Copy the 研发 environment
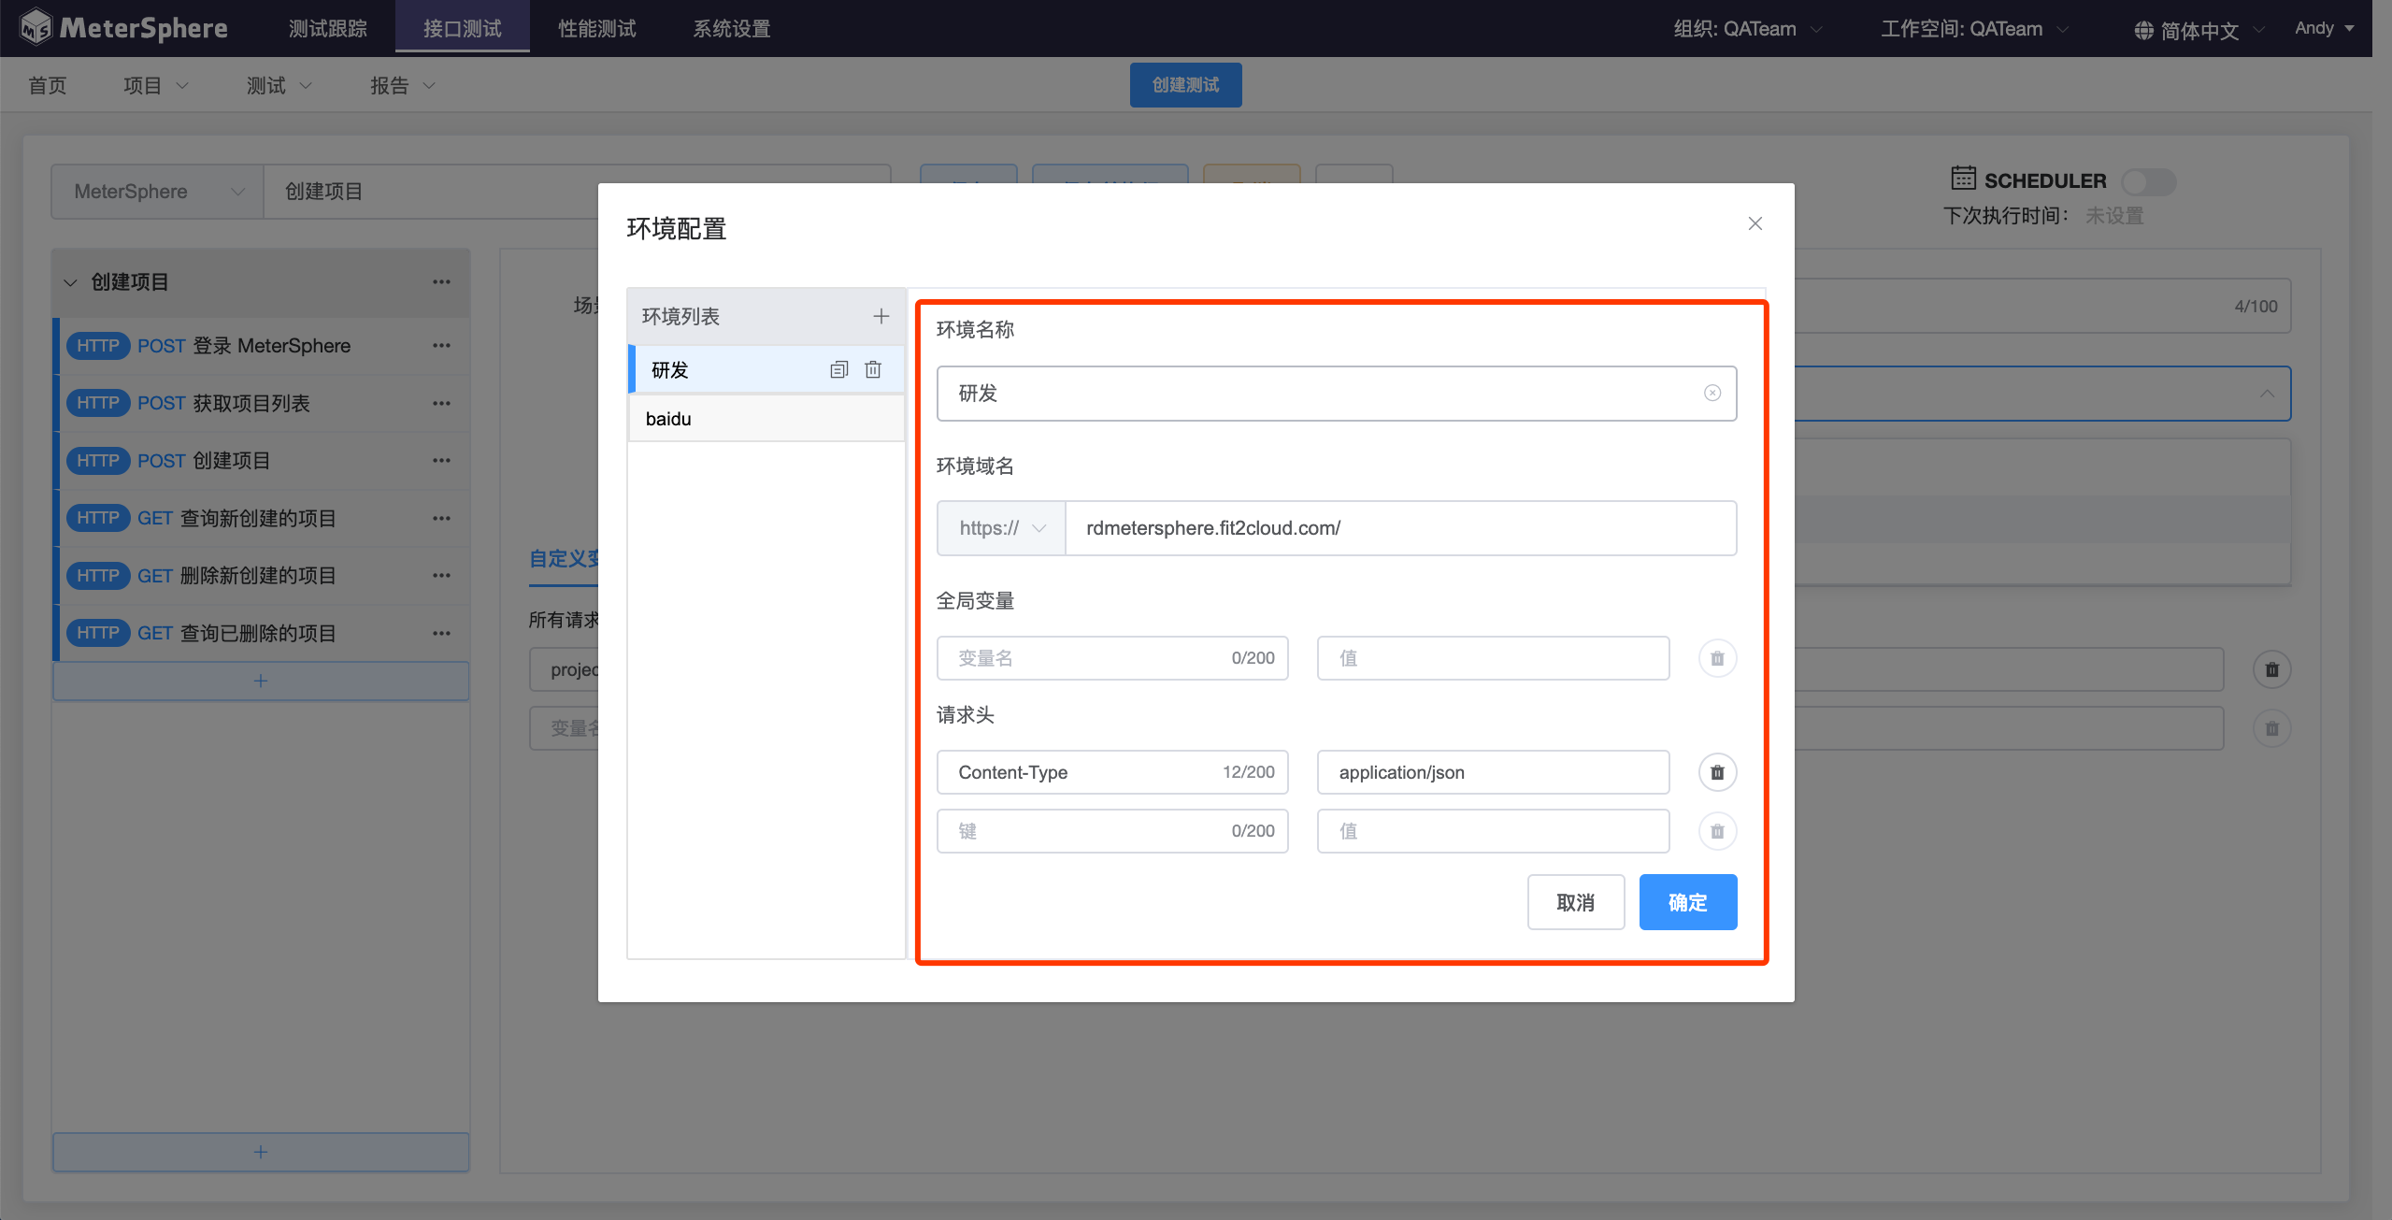 [x=838, y=369]
